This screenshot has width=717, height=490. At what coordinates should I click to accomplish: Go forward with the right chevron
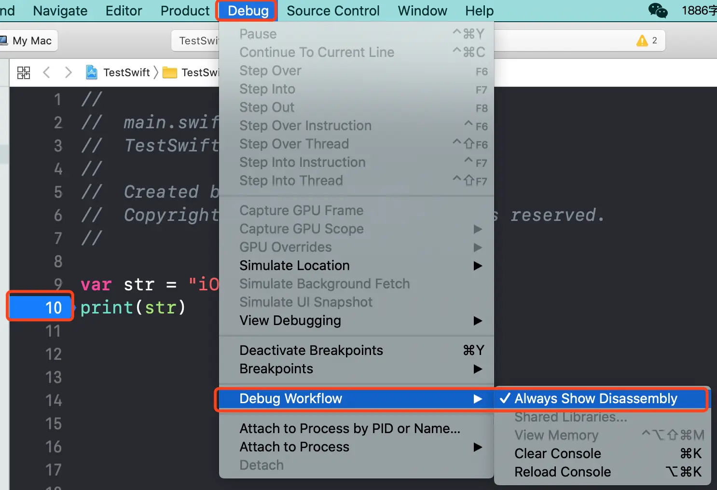(68, 73)
